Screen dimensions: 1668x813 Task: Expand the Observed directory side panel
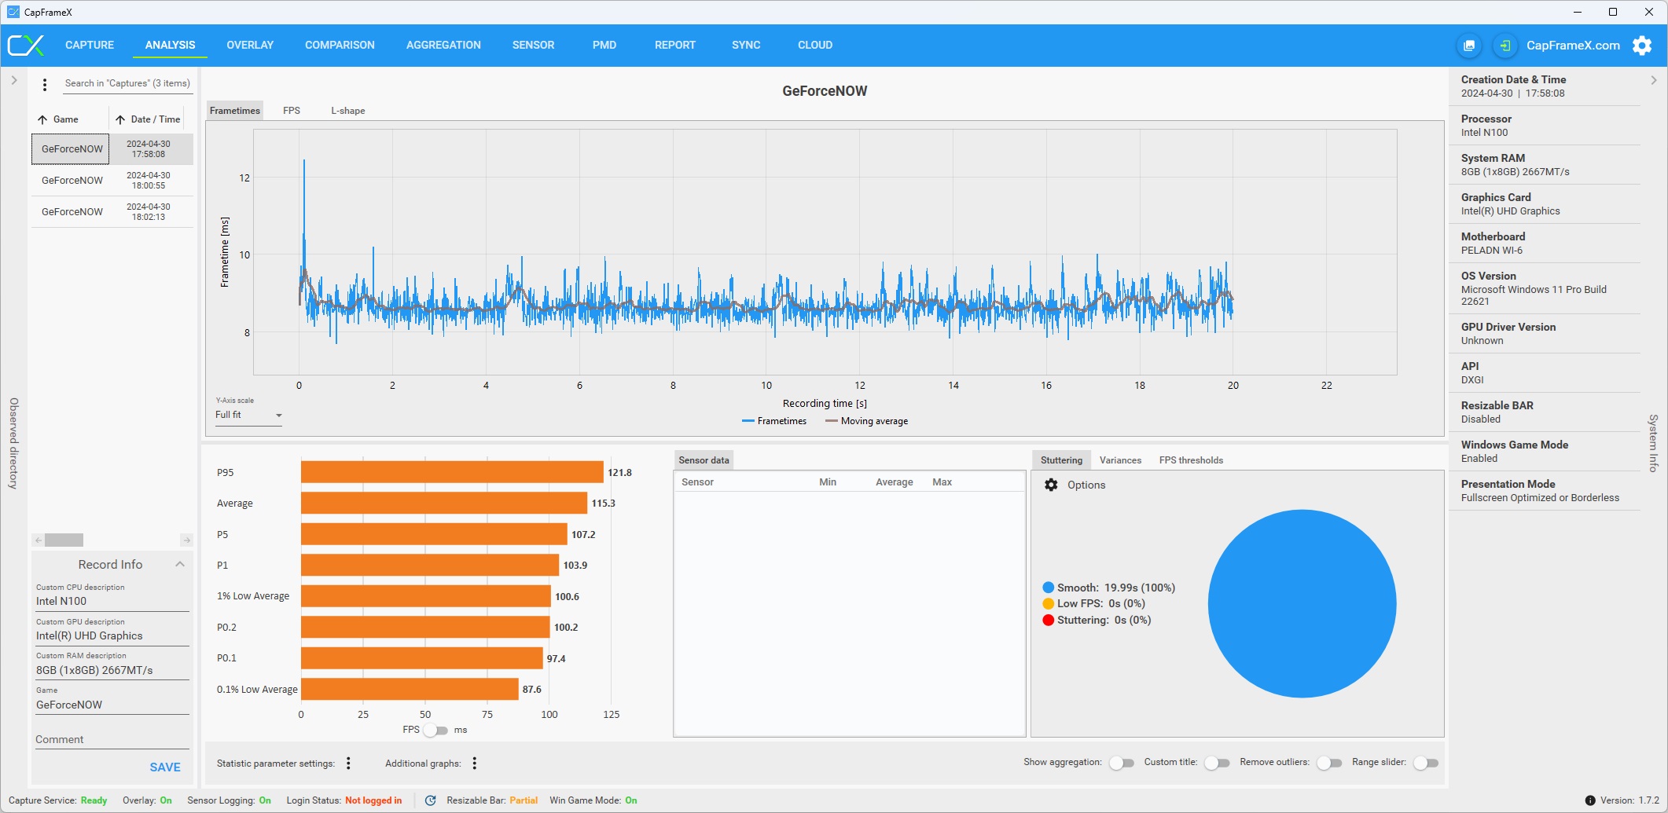click(x=13, y=80)
